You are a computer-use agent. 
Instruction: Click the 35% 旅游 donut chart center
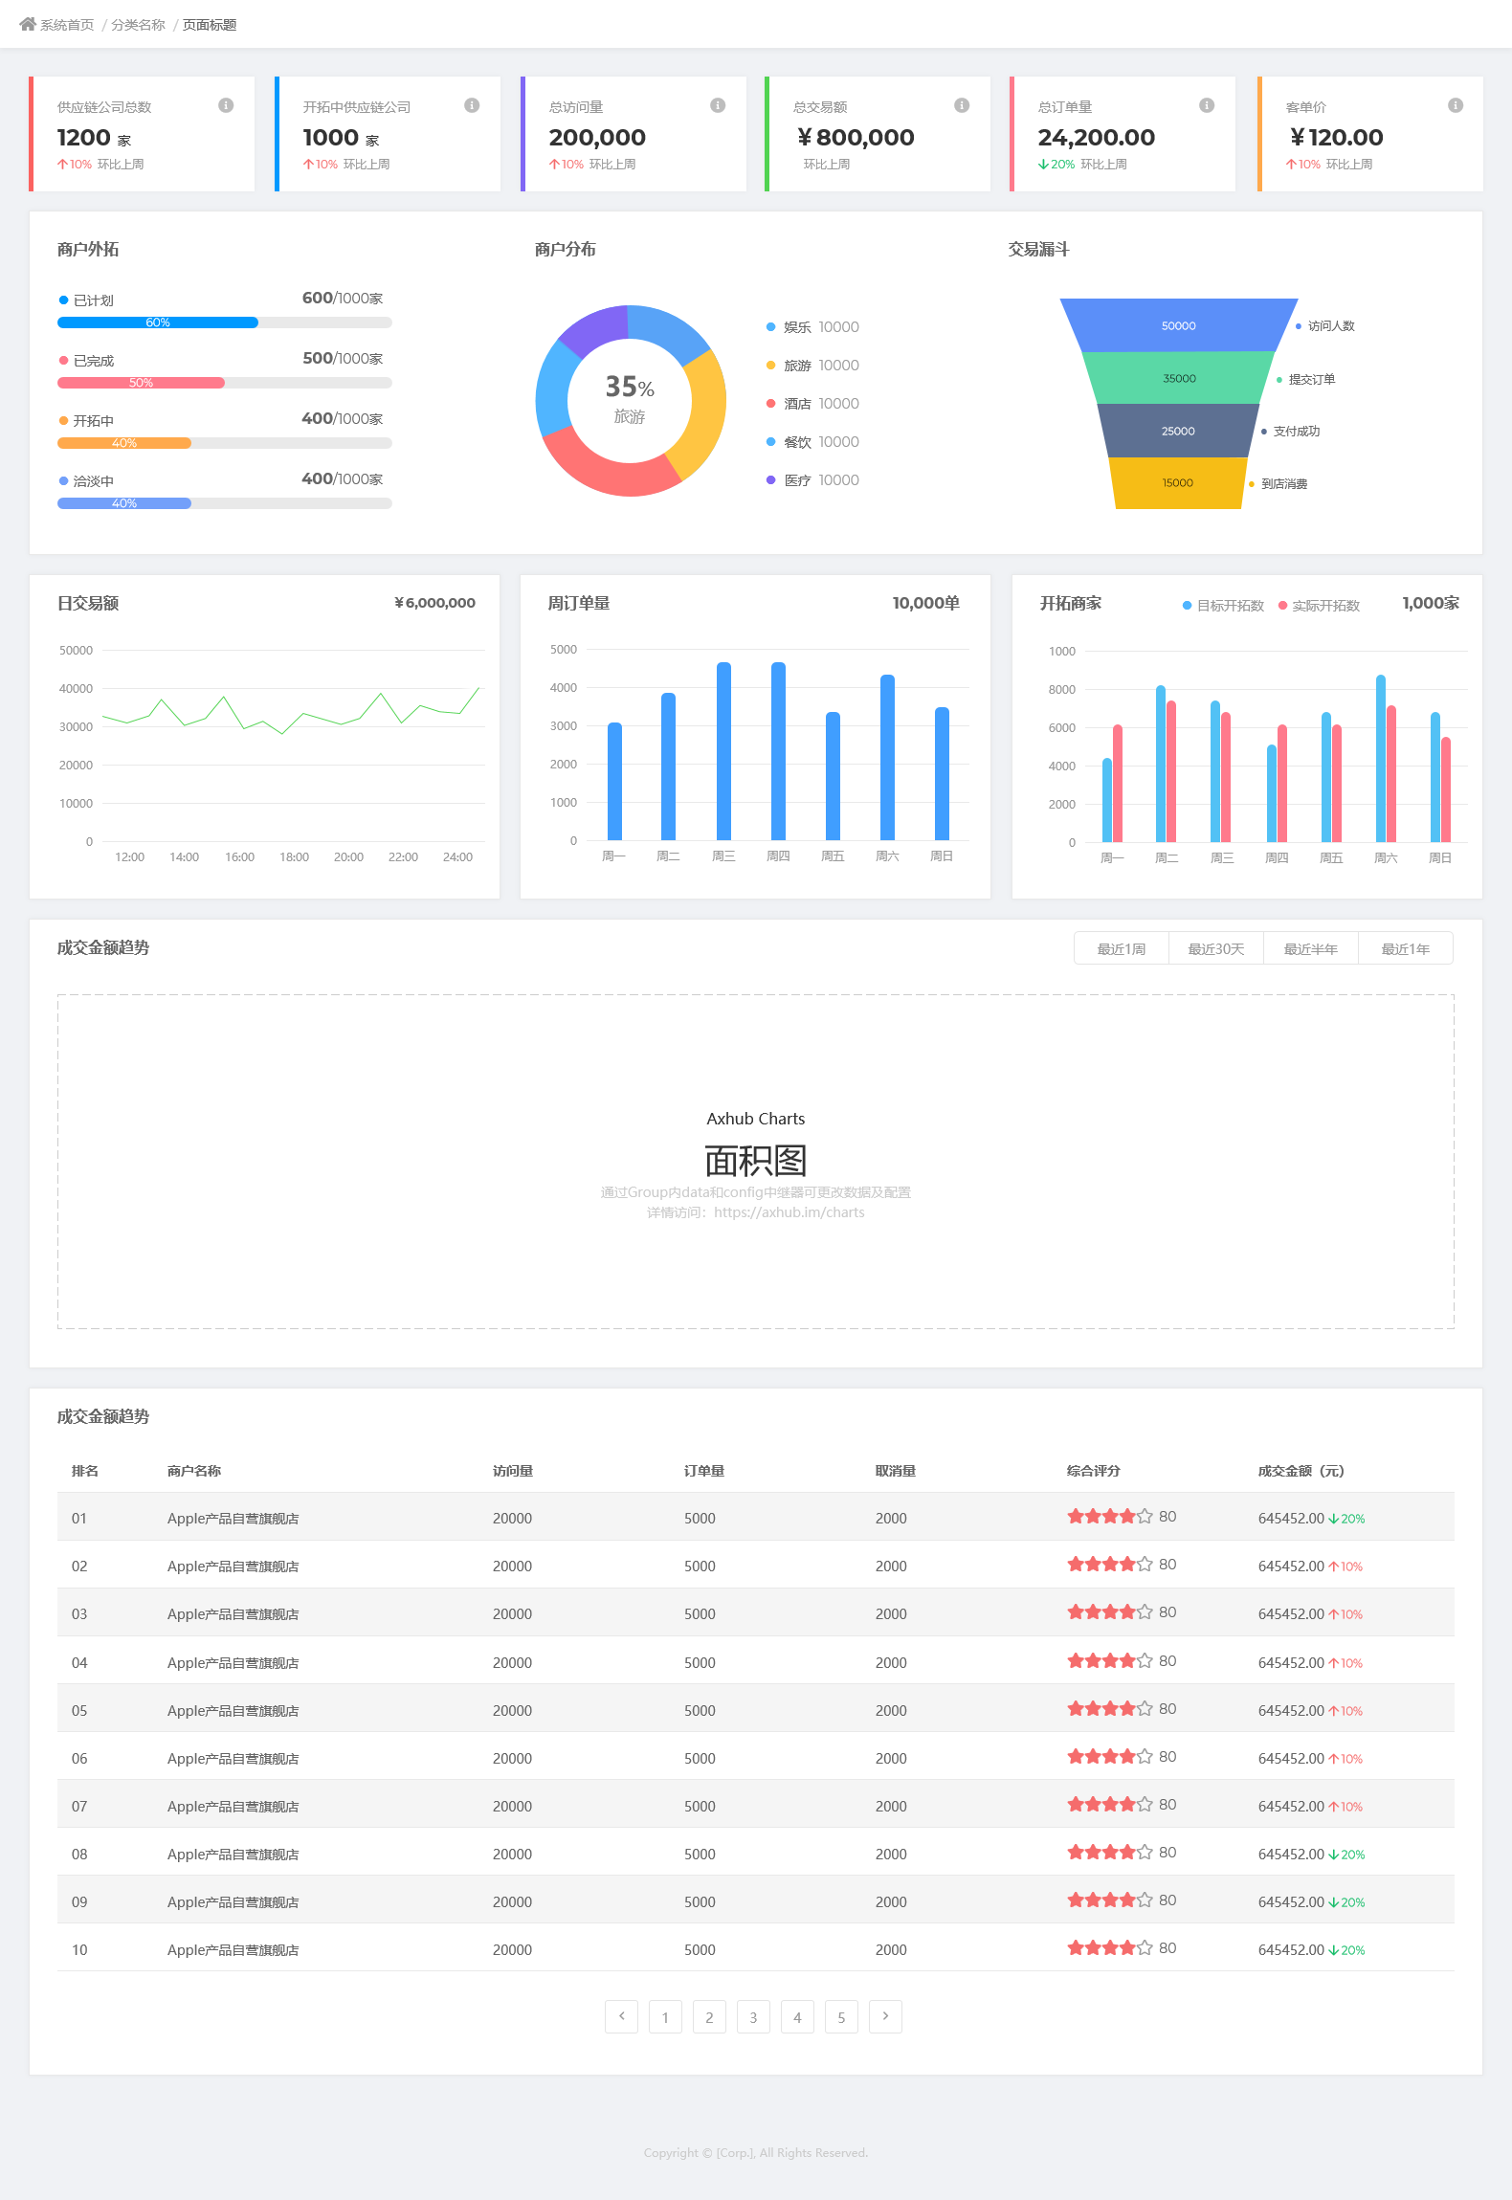point(630,400)
